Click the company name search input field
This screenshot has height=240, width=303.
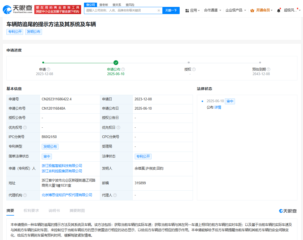(121, 11)
